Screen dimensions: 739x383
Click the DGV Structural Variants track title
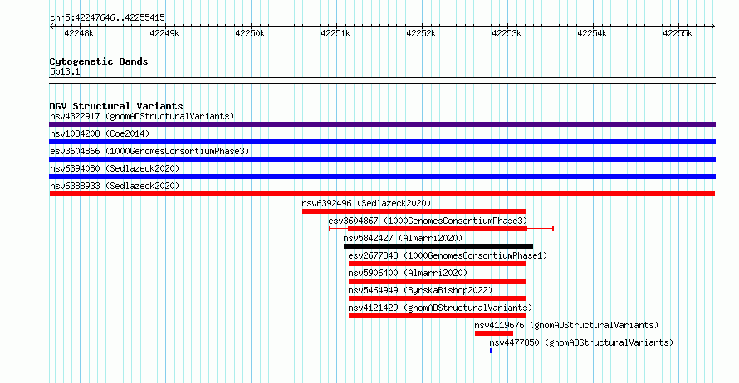[116, 106]
